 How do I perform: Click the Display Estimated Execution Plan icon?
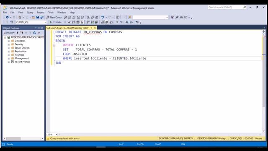pyautogui.click(x=74, y=22)
